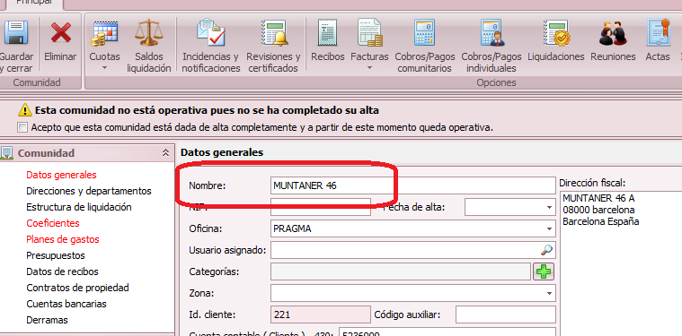
Task: Click the magnifier in Usuario asignado field
Action: click(546, 250)
